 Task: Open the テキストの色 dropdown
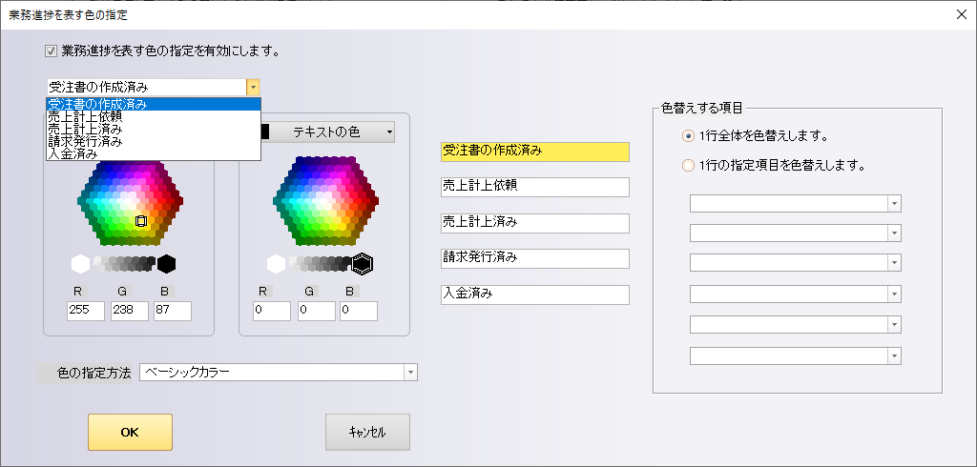coord(389,132)
